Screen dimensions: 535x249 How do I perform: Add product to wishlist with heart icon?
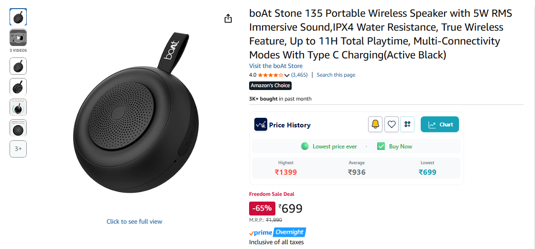pos(392,124)
